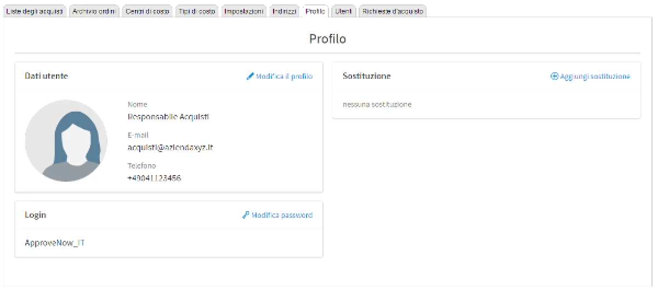Click the user avatar picture
658x290 pixels.
pos(66,141)
